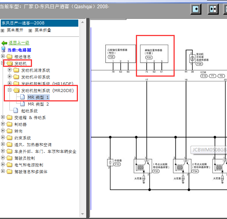Click the 2号点火线圈 F34 coil symbol
Image resolution: width=227 pixels, height=219 pixels.
pos(182,166)
